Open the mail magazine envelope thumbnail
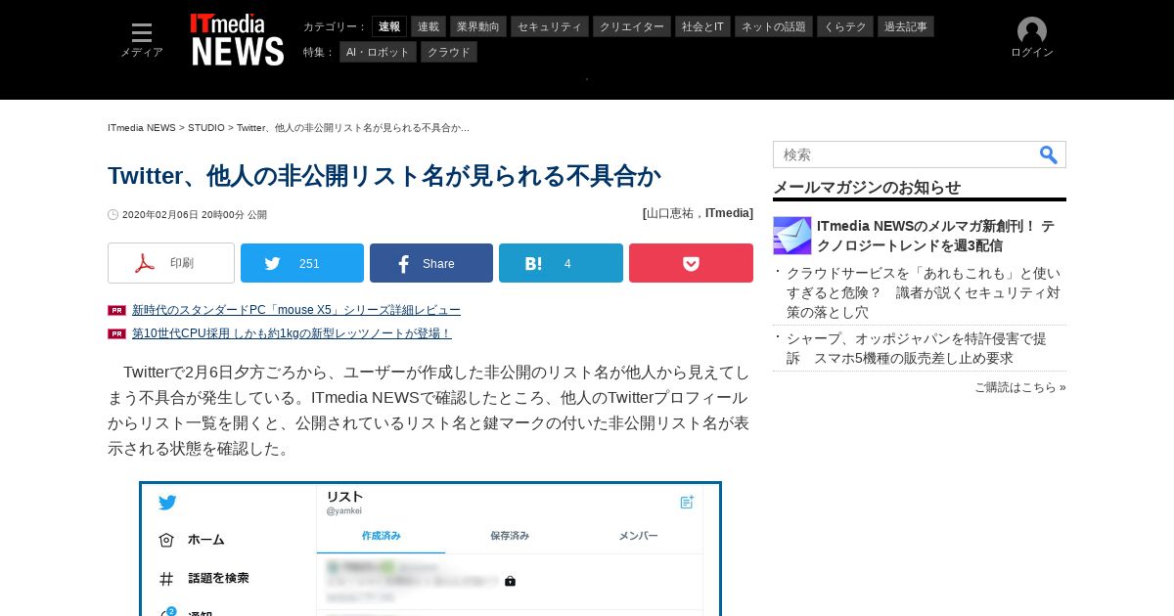Viewport: 1174px width, 616px height. pos(792,236)
